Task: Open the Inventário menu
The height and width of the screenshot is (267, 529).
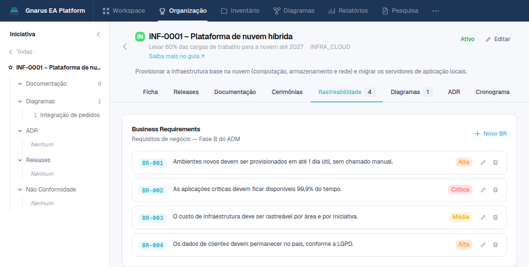Action: click(240, 11)
